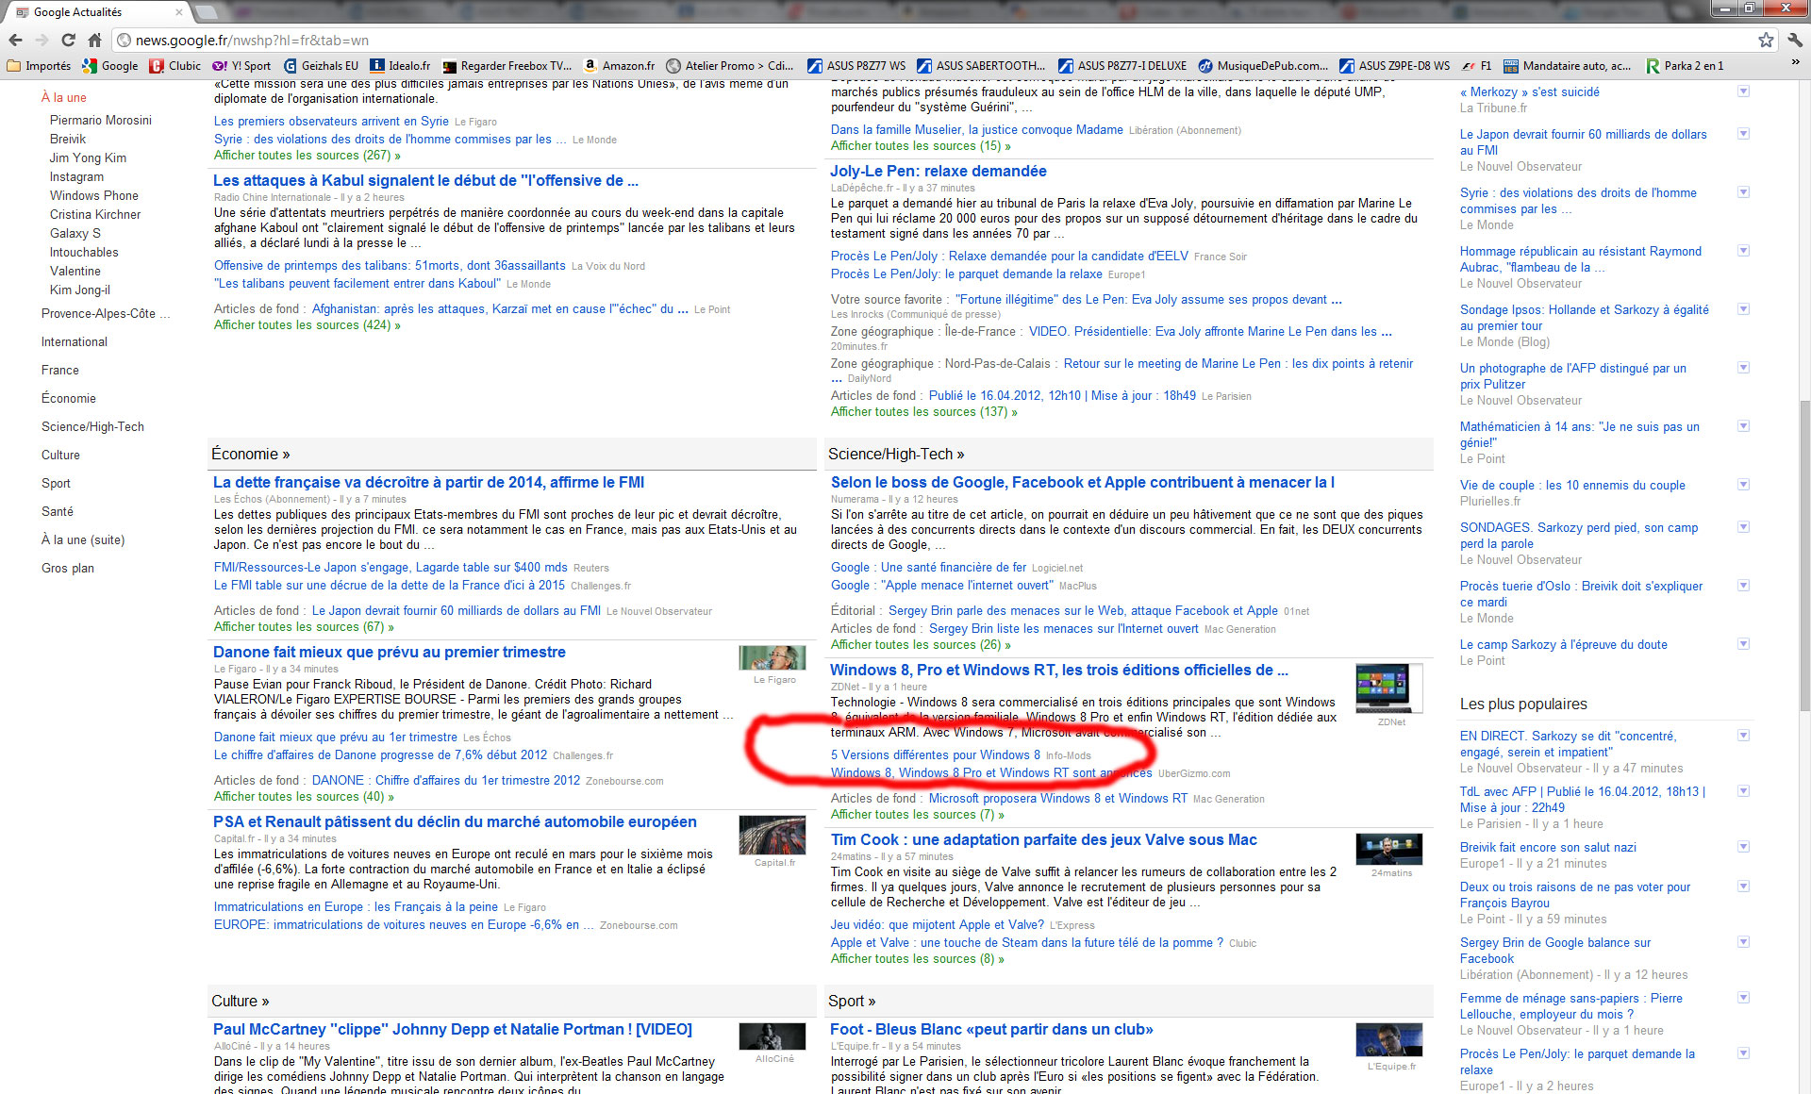Image resolution: width=1811 pixels, height=1094 pixels.
Task: Open the Windows 8 article thumbnail image
Action: click(1387, 688)
